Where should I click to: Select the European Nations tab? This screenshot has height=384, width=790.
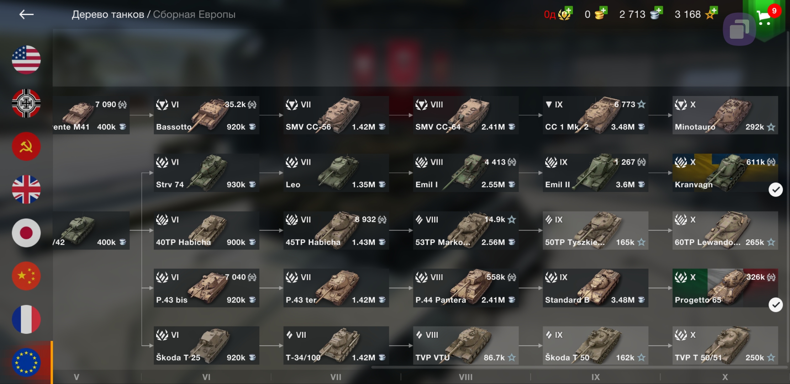tap(26, 362)
